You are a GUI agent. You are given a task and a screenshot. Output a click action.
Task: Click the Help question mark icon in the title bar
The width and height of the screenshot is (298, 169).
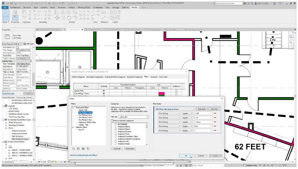pyautogui.click(x=280, y=3)
